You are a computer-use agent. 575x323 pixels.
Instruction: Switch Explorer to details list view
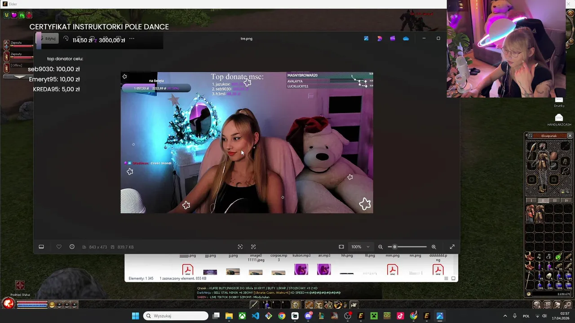(446, 279)
